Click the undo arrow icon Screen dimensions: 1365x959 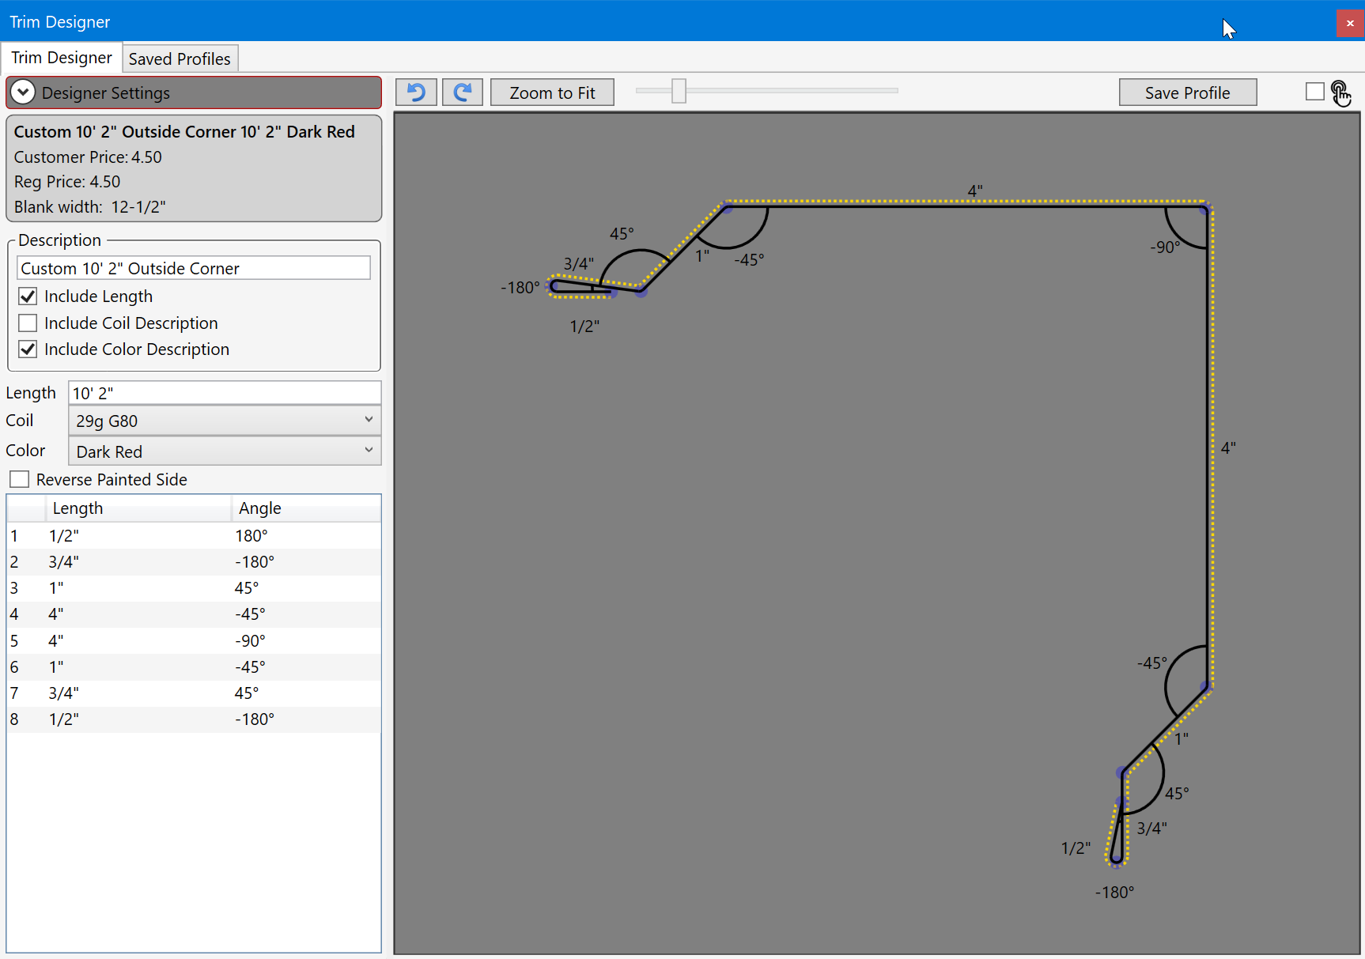[416, 93]
